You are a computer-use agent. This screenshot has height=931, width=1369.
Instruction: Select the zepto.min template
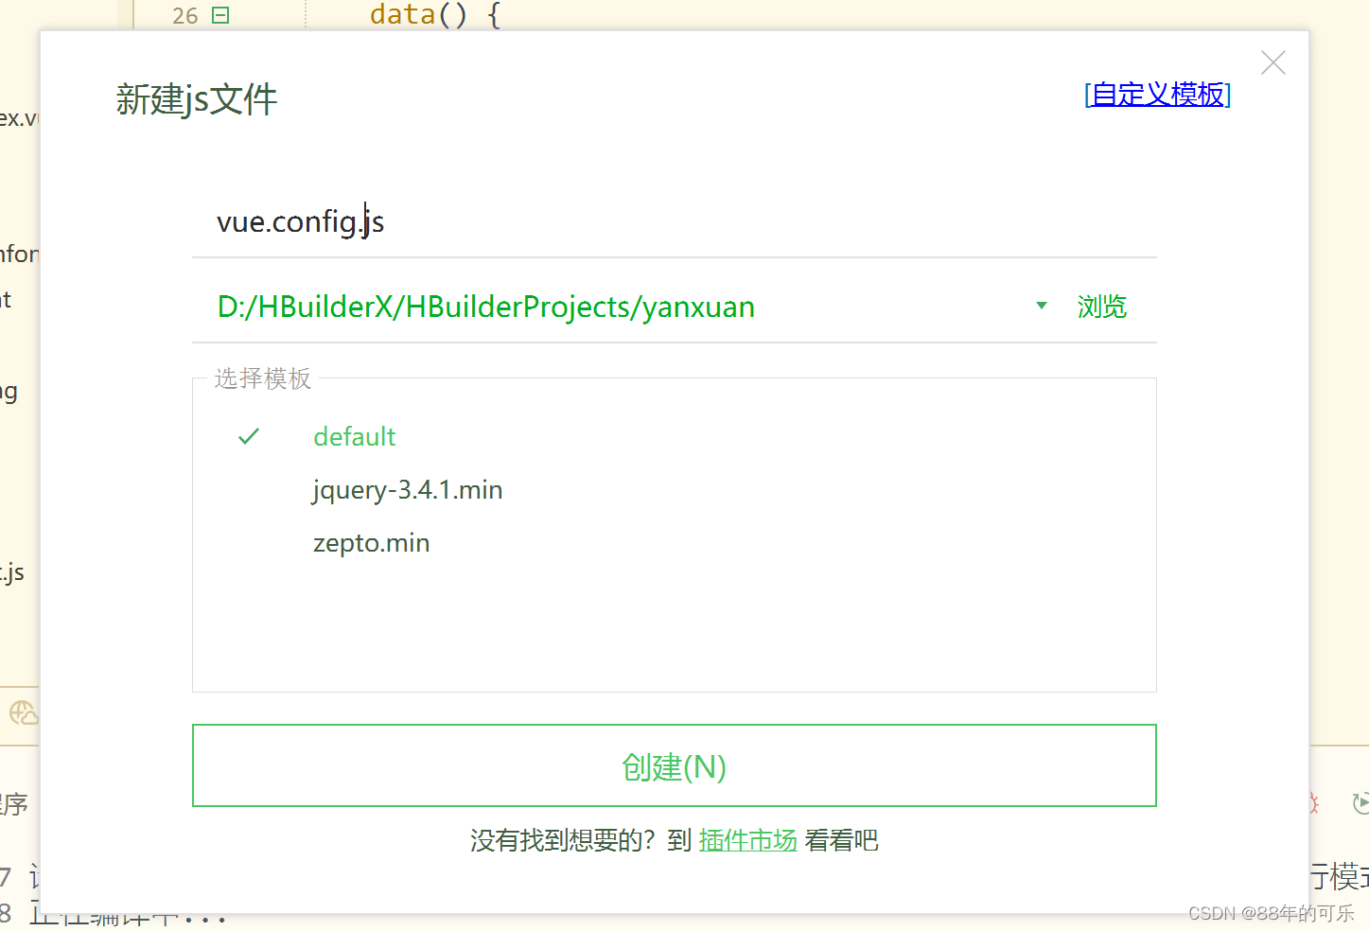coord(371,542)
